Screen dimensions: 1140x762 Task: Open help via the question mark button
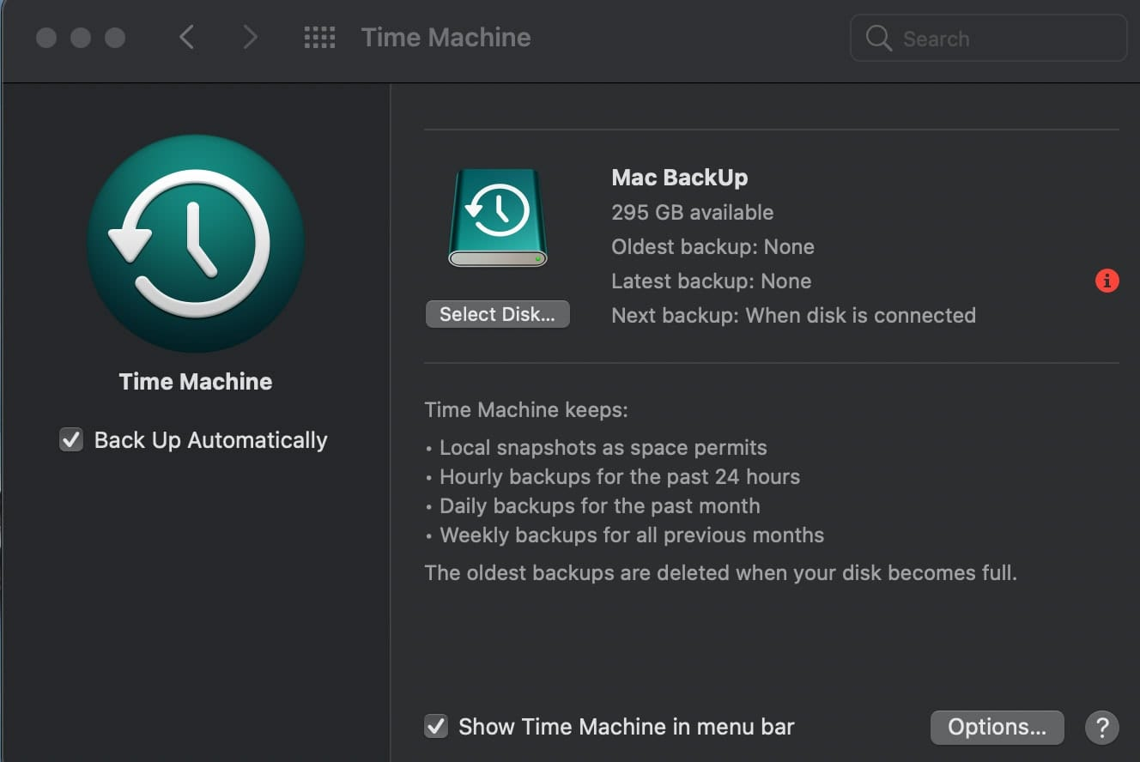coord(1102,727)
